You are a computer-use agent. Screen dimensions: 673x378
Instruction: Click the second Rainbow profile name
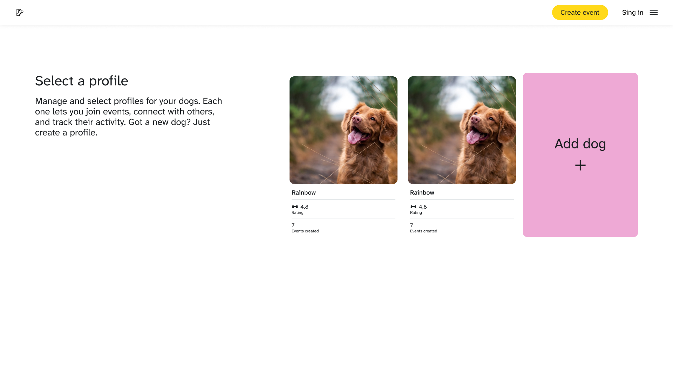coord(422,192)
